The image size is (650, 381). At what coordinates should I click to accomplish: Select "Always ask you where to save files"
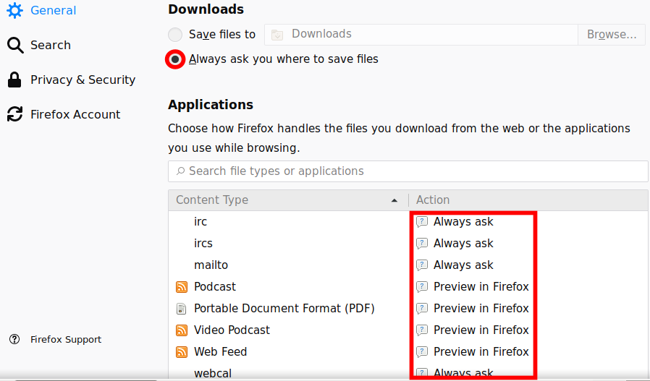175,59
